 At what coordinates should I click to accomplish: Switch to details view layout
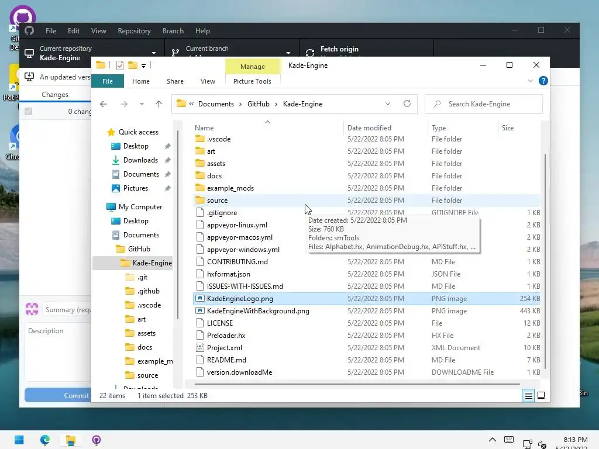click(528, 396)
